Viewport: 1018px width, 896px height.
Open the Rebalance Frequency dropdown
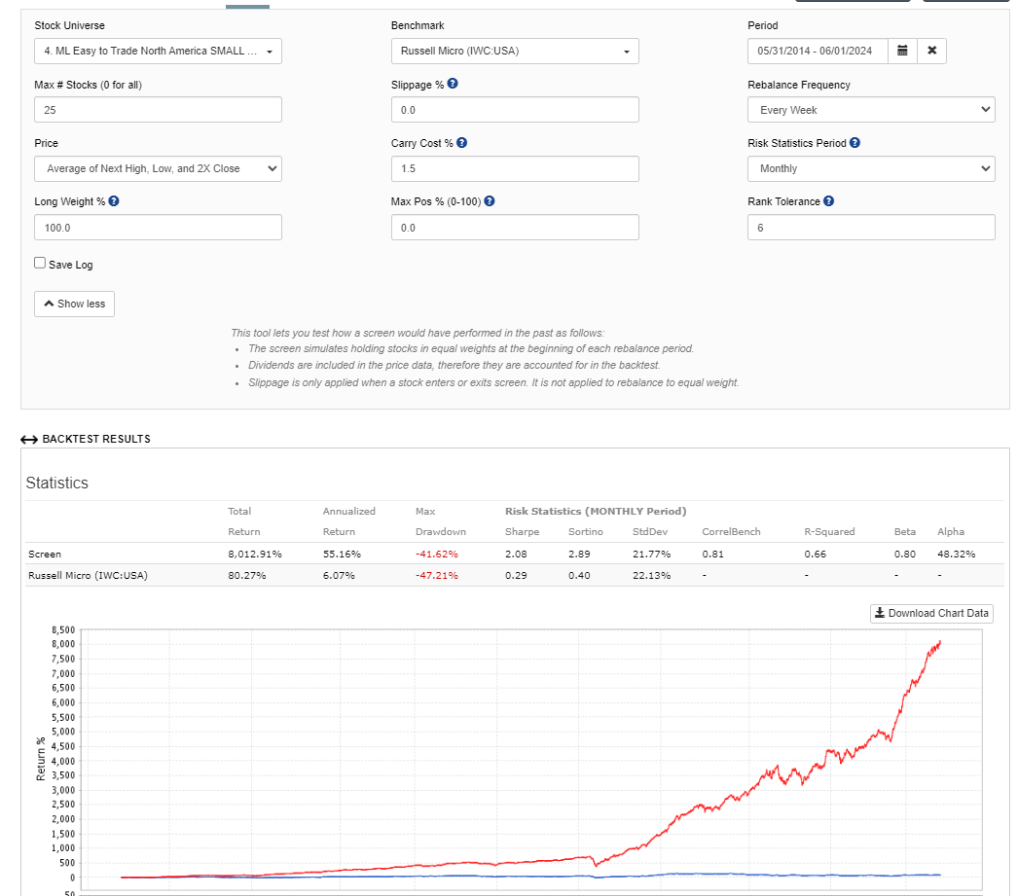871,110
